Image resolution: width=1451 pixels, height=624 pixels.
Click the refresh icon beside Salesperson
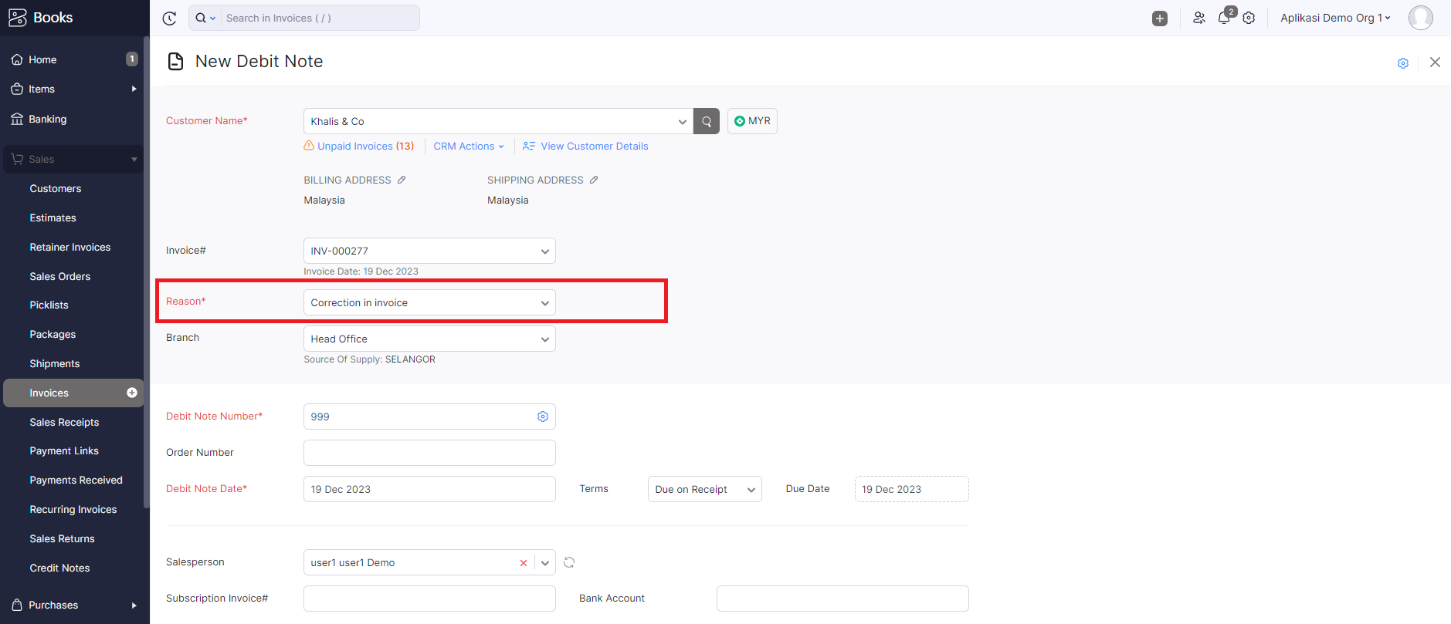click(x=569, y=562)
